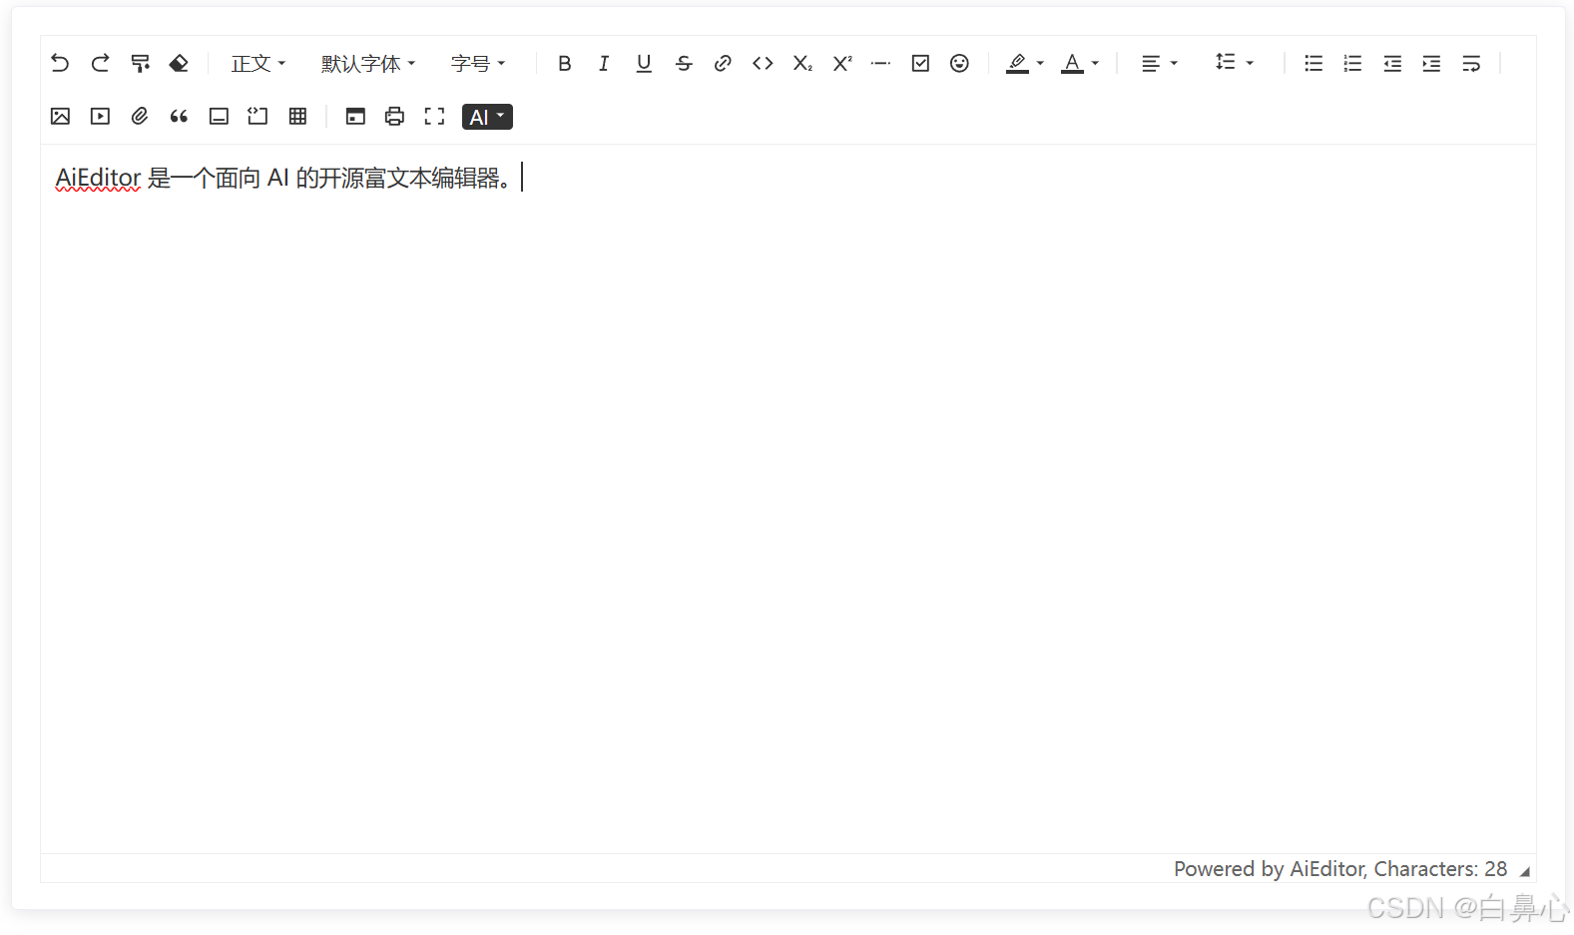Increase indent of the paragraph
This screenshot has height=935, width=1574.
(x=1431, y=63)
